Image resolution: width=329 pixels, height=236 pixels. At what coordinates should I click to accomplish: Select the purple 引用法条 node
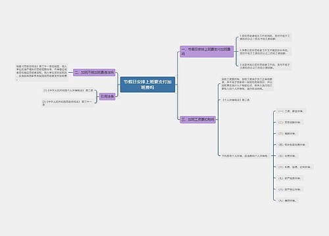(107, 96)
